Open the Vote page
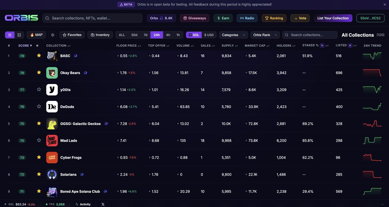Screen dimensions: 389x207 coord(300,18)
